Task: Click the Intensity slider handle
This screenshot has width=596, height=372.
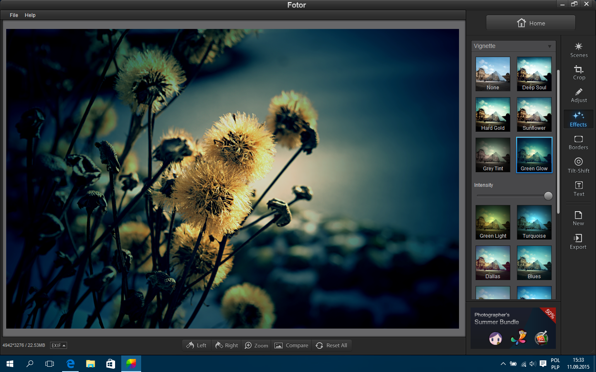Action: click(x=548, y=196)
